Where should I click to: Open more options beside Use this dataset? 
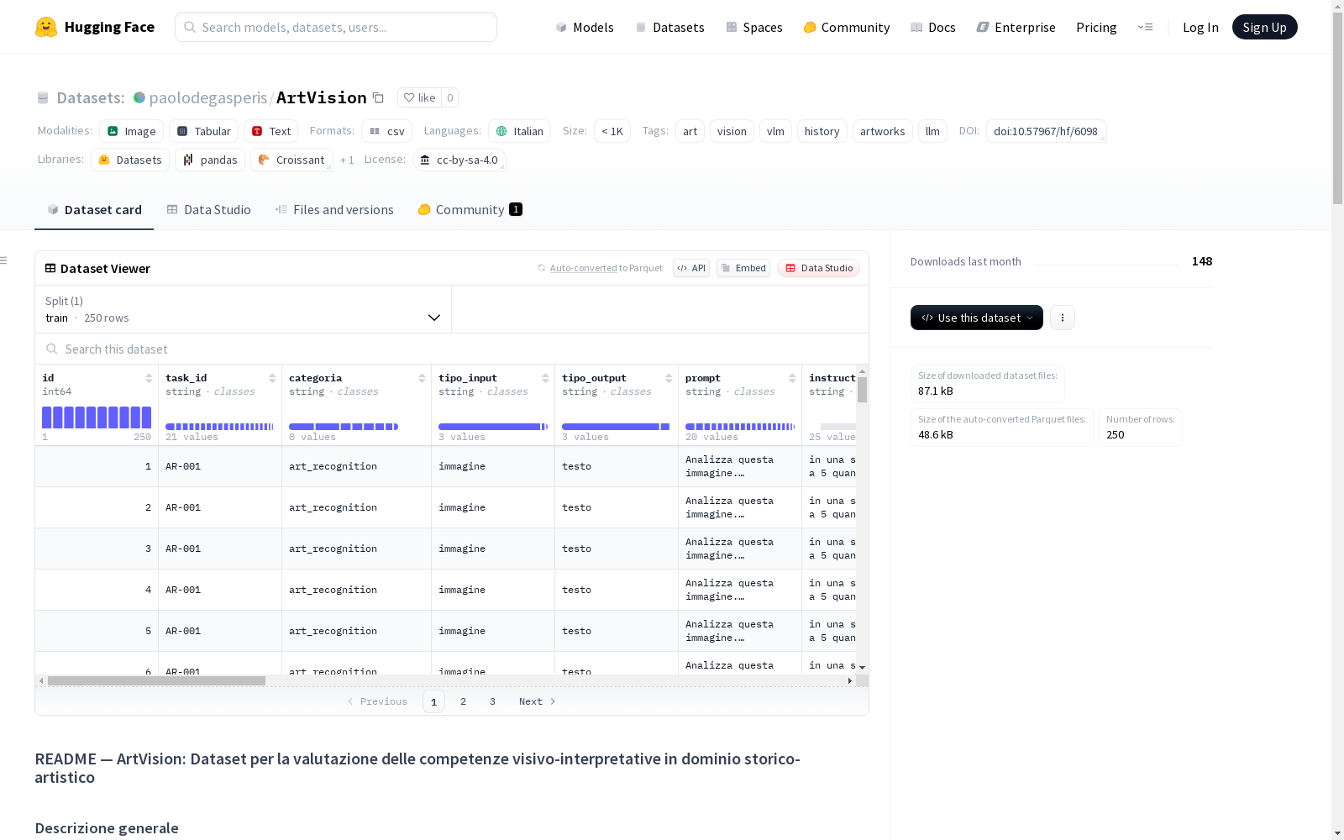tap(1063, 318)
